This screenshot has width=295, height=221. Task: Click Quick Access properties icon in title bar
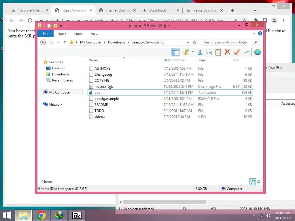pos(49,26)
